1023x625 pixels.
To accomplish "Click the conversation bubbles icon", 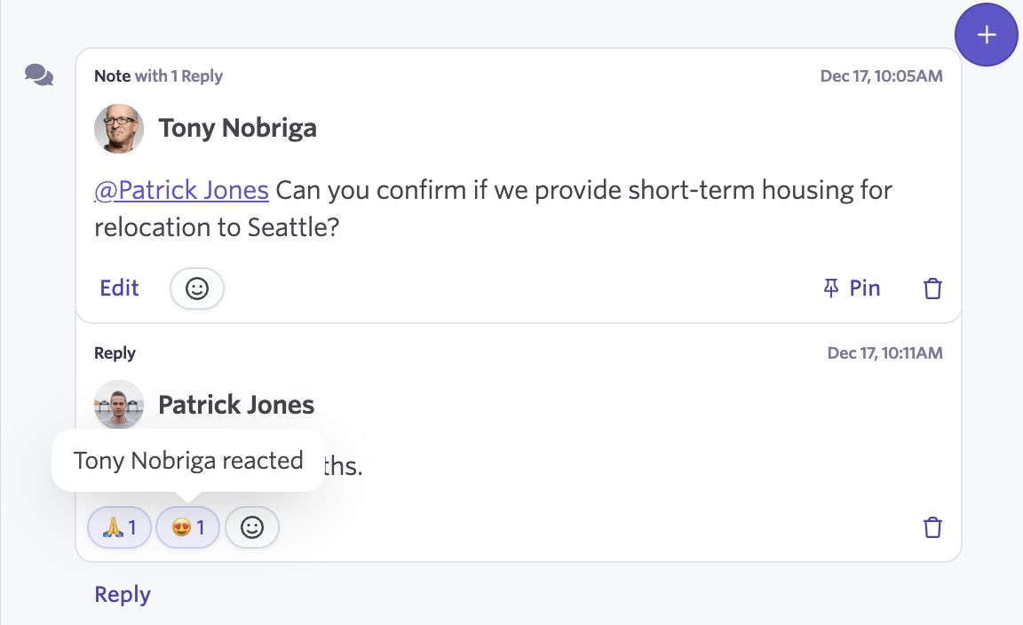I will pos(39,75).
